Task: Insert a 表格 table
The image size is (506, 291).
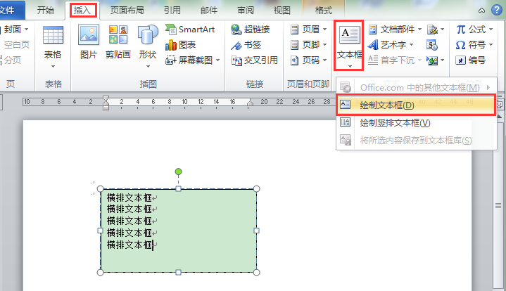Action: click(x=53, y=46)
